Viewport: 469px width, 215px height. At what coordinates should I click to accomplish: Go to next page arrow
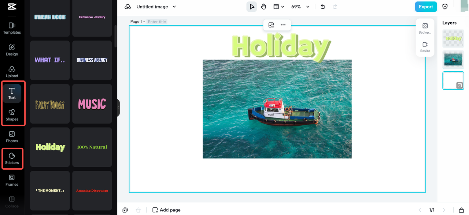[x=444, y=210]
